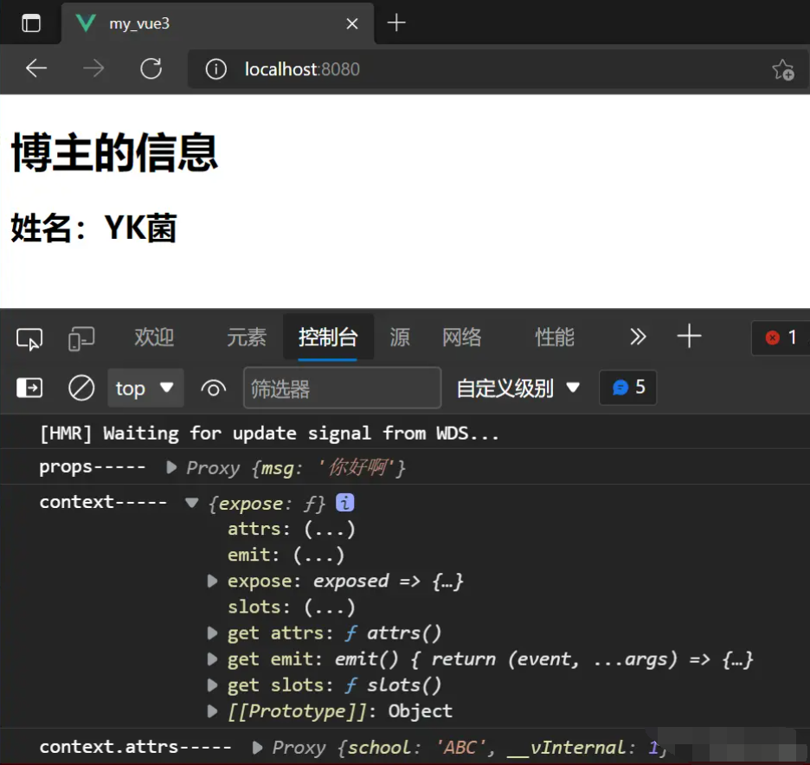
Task: Open the error count badge showing 1
Action: [780, 339]
